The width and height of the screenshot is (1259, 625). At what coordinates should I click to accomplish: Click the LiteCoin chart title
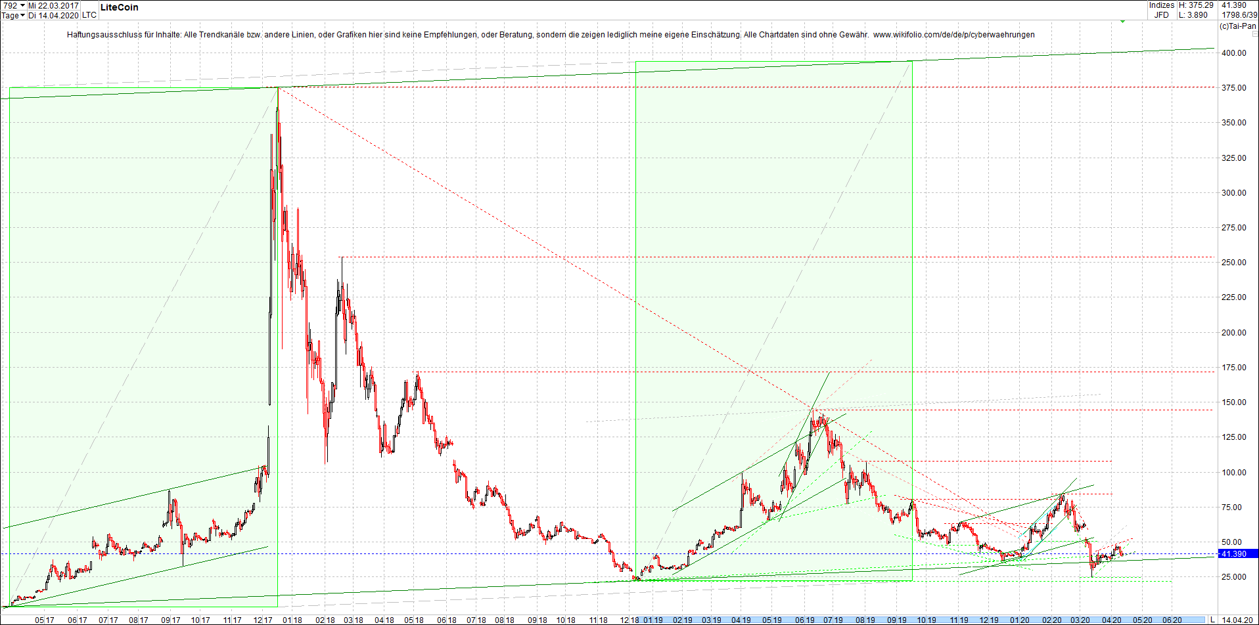tap(118, 7)
